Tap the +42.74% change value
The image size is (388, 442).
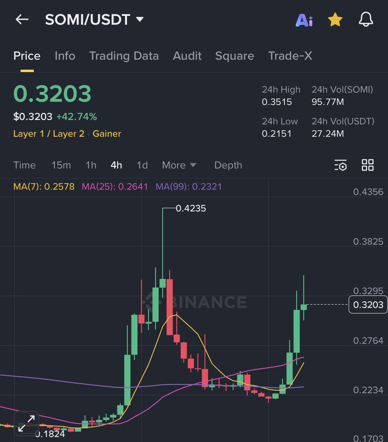[77, 117]
